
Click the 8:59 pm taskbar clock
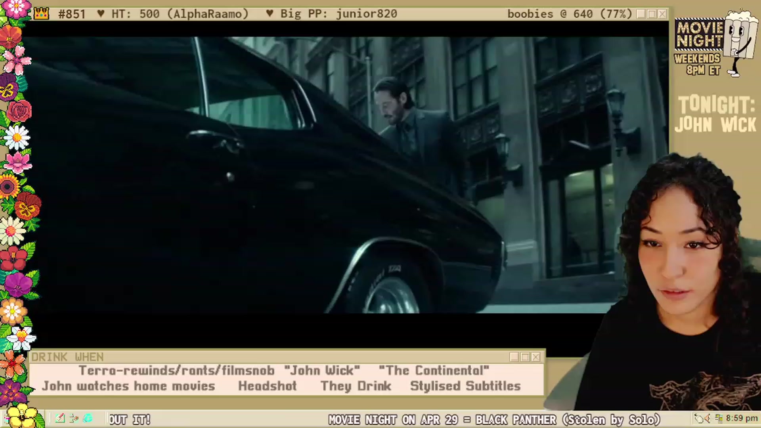[x=742, y=418]
